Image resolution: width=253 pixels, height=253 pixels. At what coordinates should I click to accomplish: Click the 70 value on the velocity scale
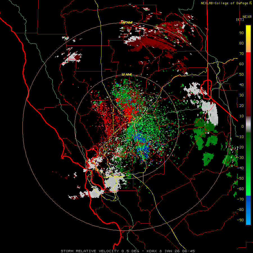241,54
